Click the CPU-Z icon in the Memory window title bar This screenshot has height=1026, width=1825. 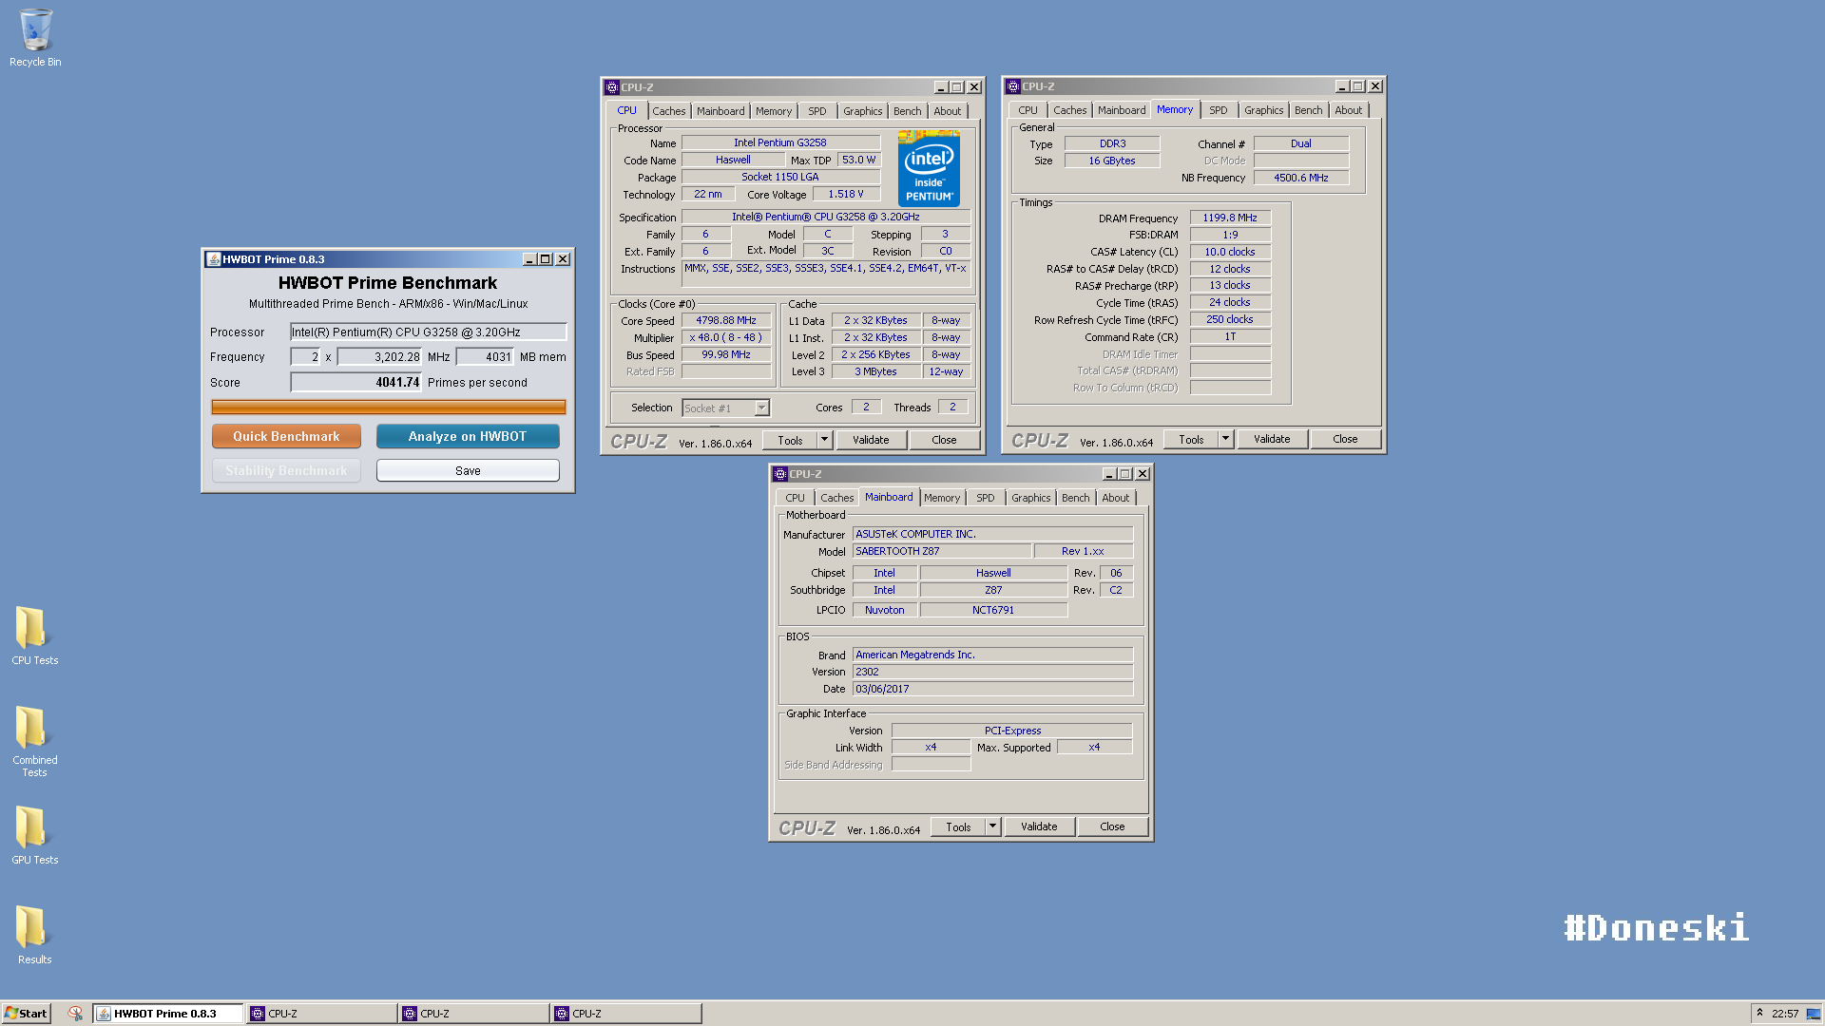coord(1013,86)
